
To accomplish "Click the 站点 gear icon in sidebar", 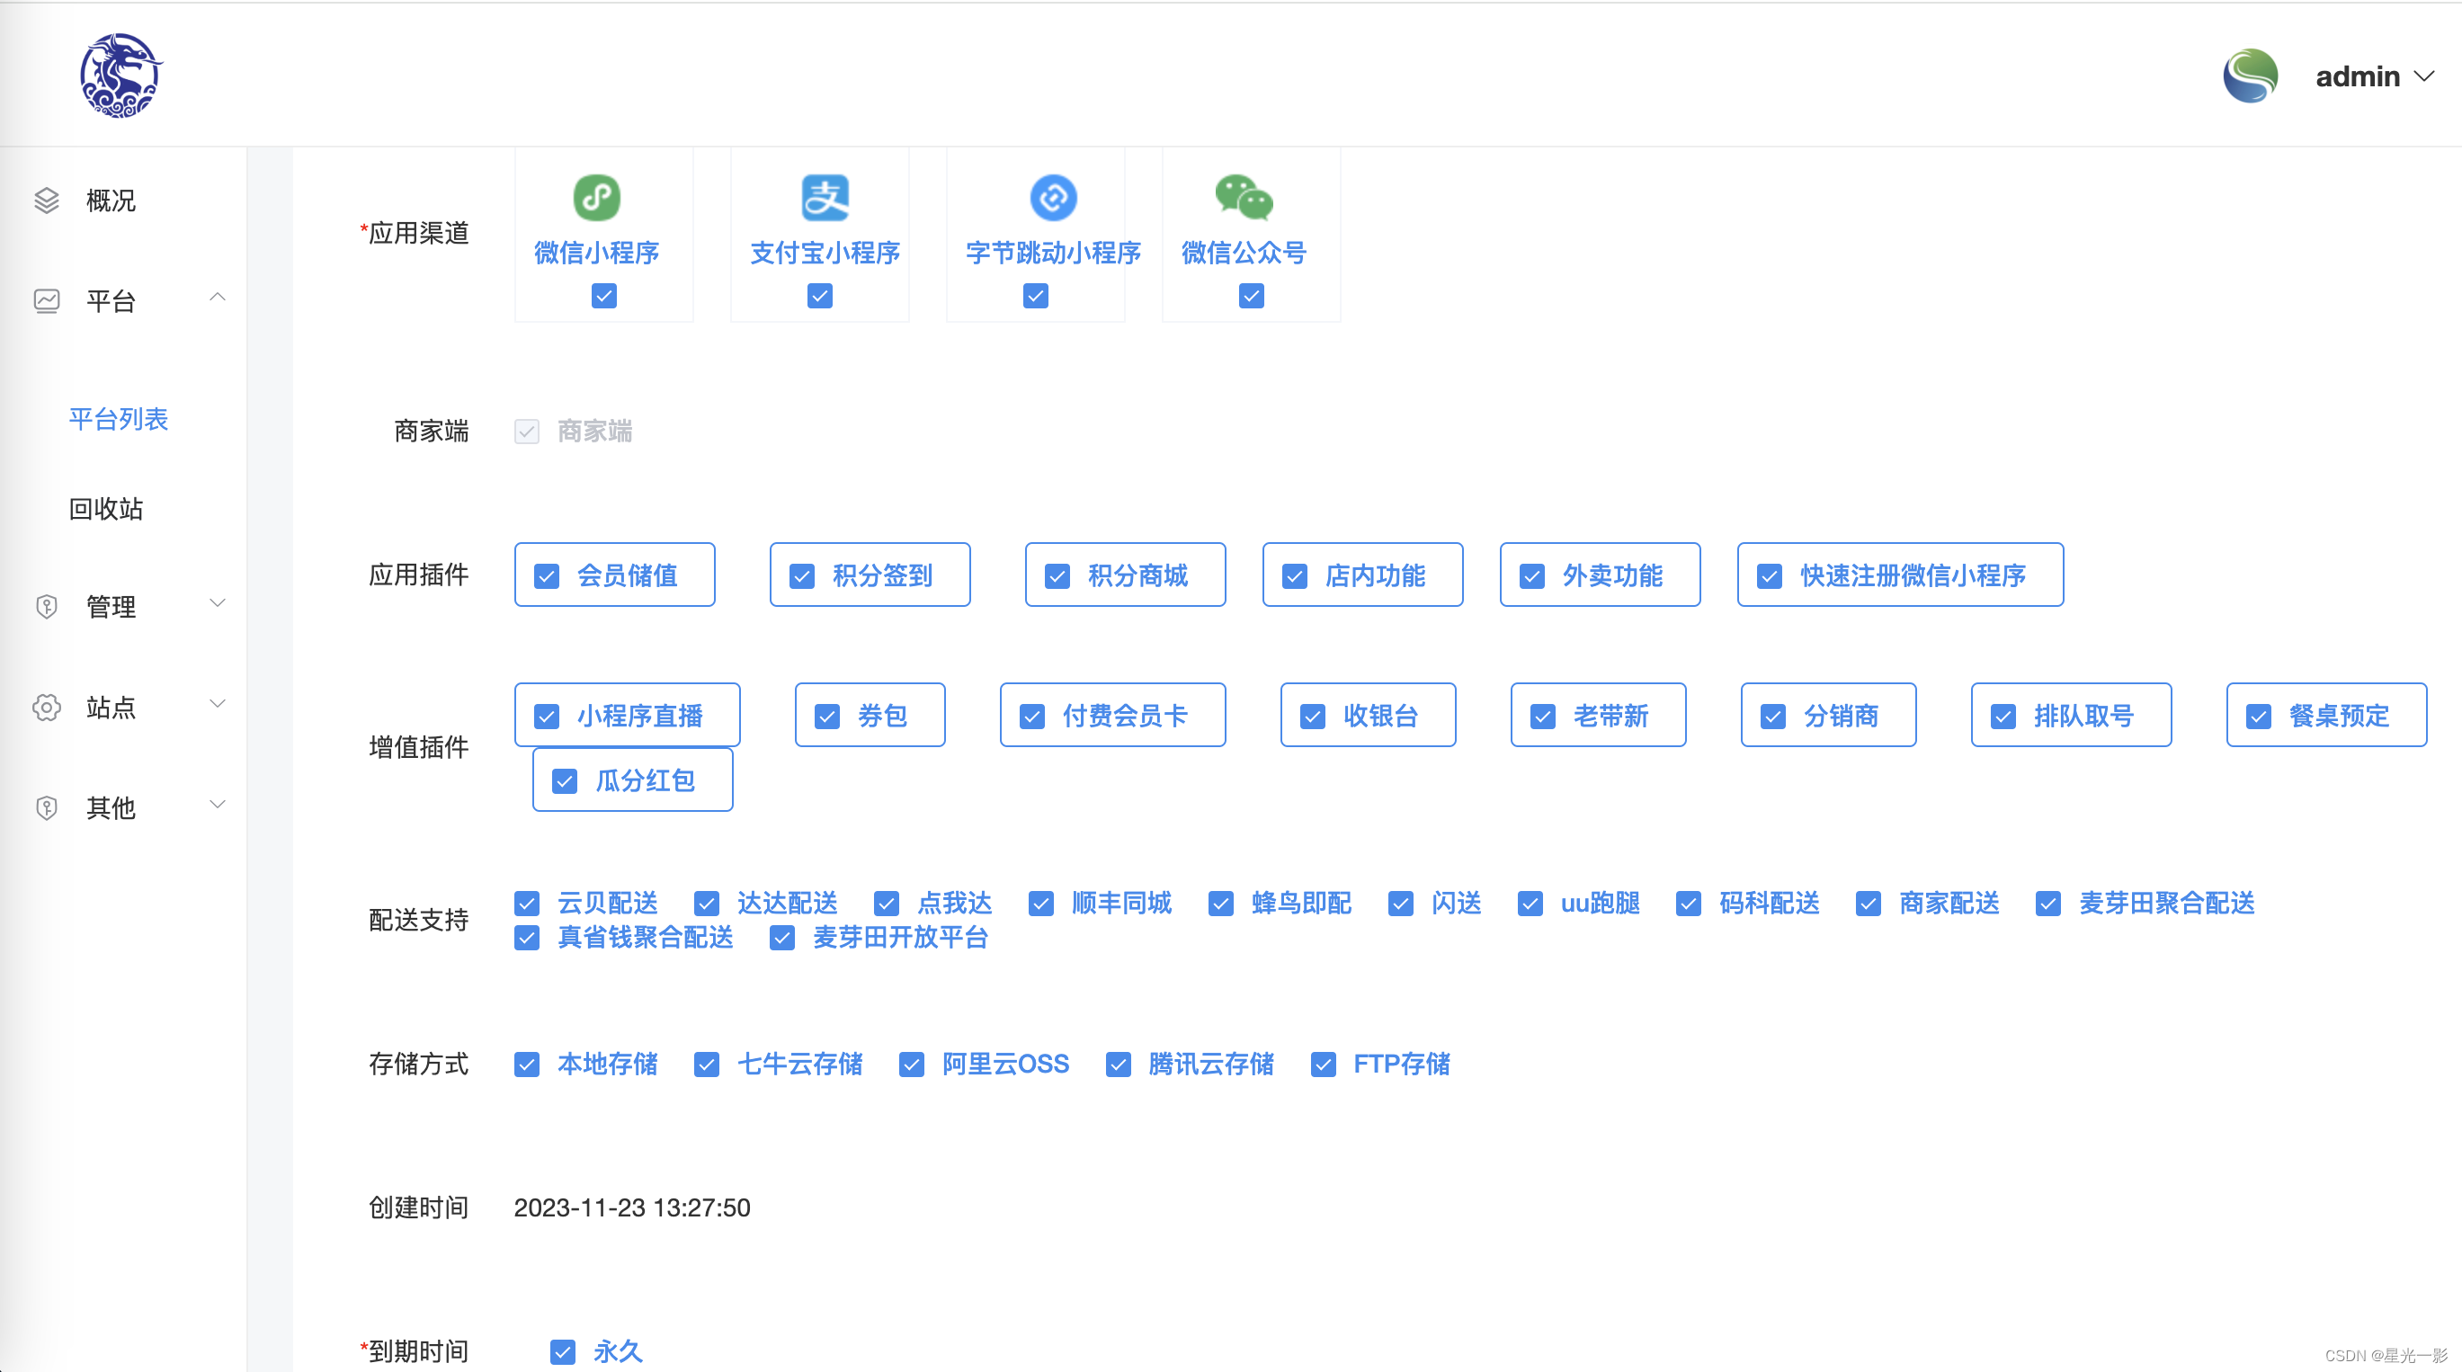I will point(47,708).
